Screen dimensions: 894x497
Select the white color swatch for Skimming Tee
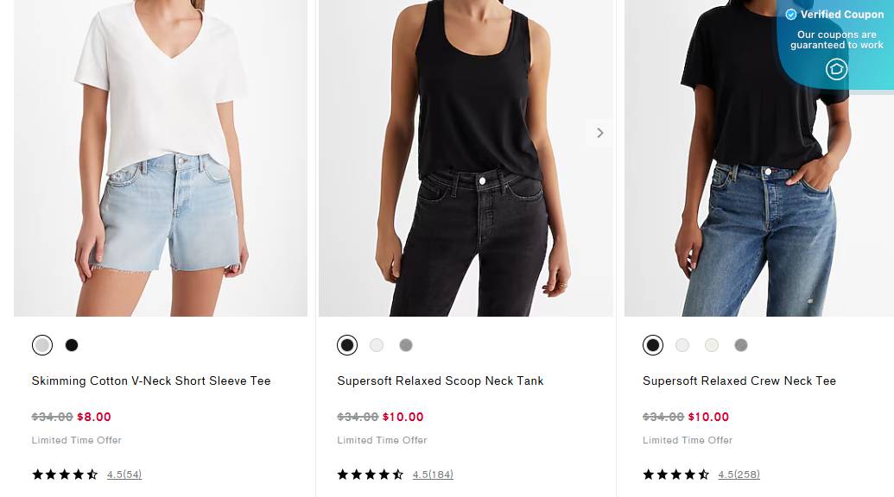point(42,344)
